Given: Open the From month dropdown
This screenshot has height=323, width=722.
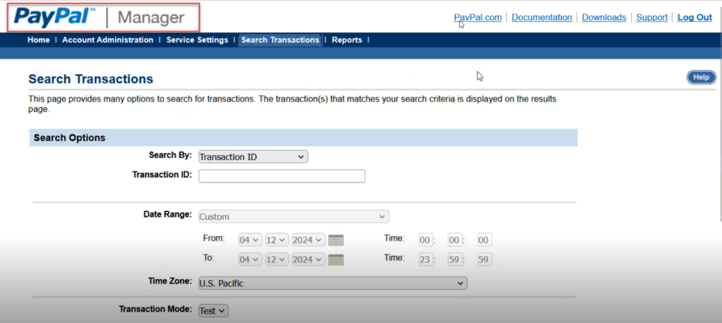Looking at the screenshot, I should coord(250,240).
